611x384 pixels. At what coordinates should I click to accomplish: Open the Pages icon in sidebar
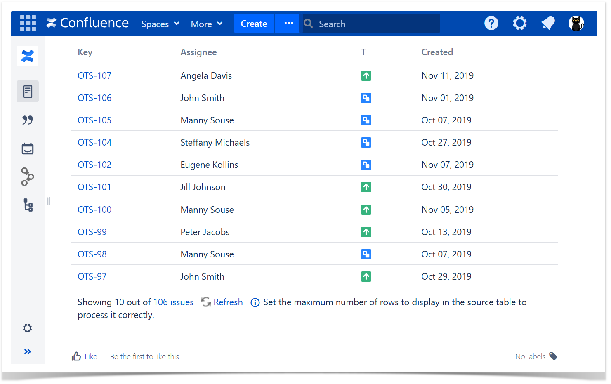click(28, 92)
